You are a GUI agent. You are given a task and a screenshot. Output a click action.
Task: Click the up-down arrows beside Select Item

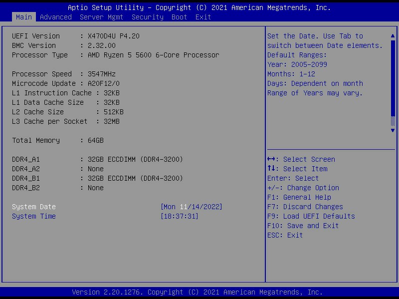(x=272, y=169)
